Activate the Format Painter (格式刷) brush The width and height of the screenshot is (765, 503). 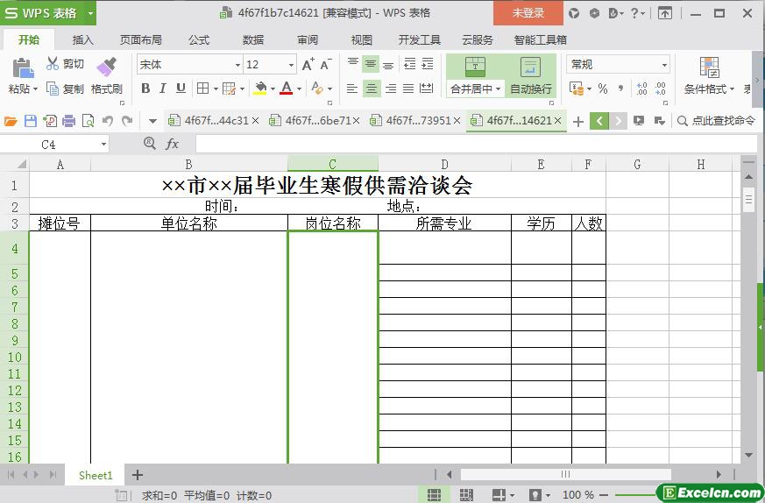pyautogui.click(x=106, y=67)
